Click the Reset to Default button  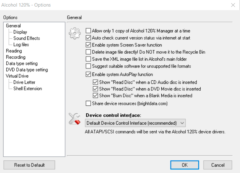(29, 165)
